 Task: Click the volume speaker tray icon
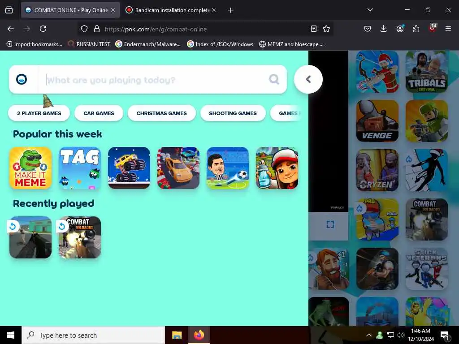[x=401, y=335]
